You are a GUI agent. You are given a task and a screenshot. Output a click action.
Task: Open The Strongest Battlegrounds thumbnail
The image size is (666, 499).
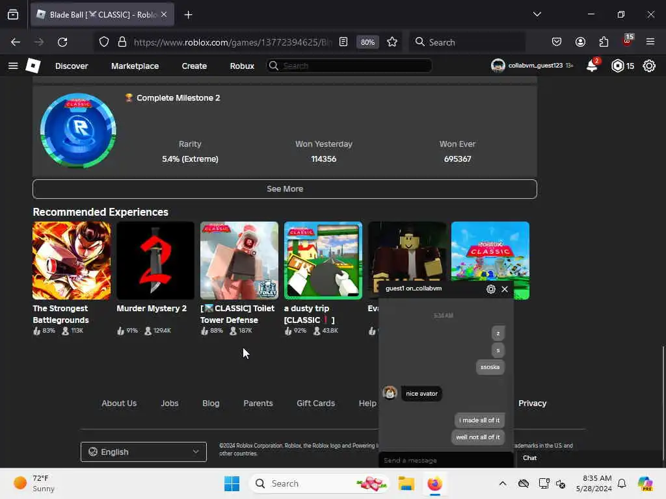click(72, 261)
